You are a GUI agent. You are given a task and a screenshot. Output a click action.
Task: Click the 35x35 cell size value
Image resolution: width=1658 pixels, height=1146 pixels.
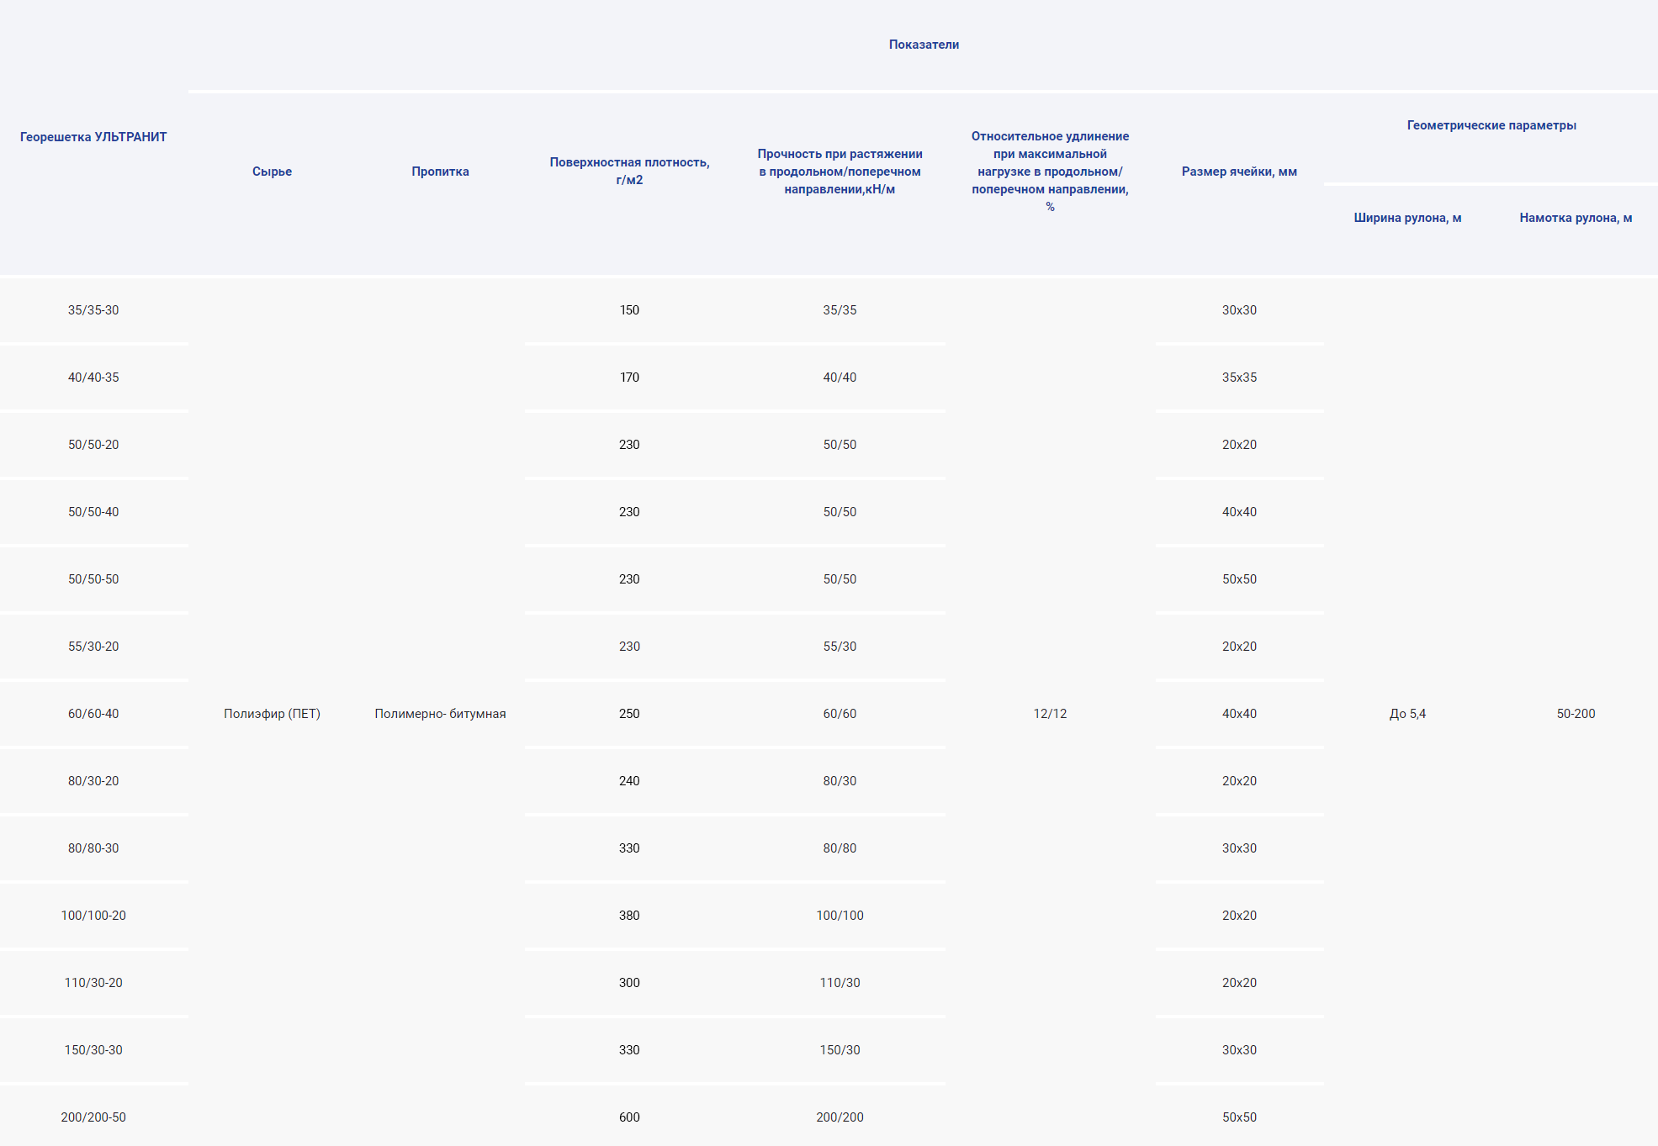pyautogui.click(x=1238, y=378)
